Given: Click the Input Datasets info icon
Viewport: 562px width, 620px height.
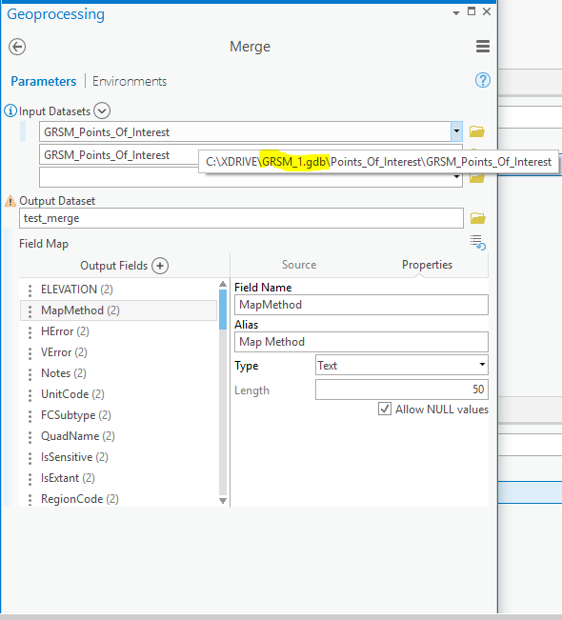Looking at the screenshot, I should point(10,111).
